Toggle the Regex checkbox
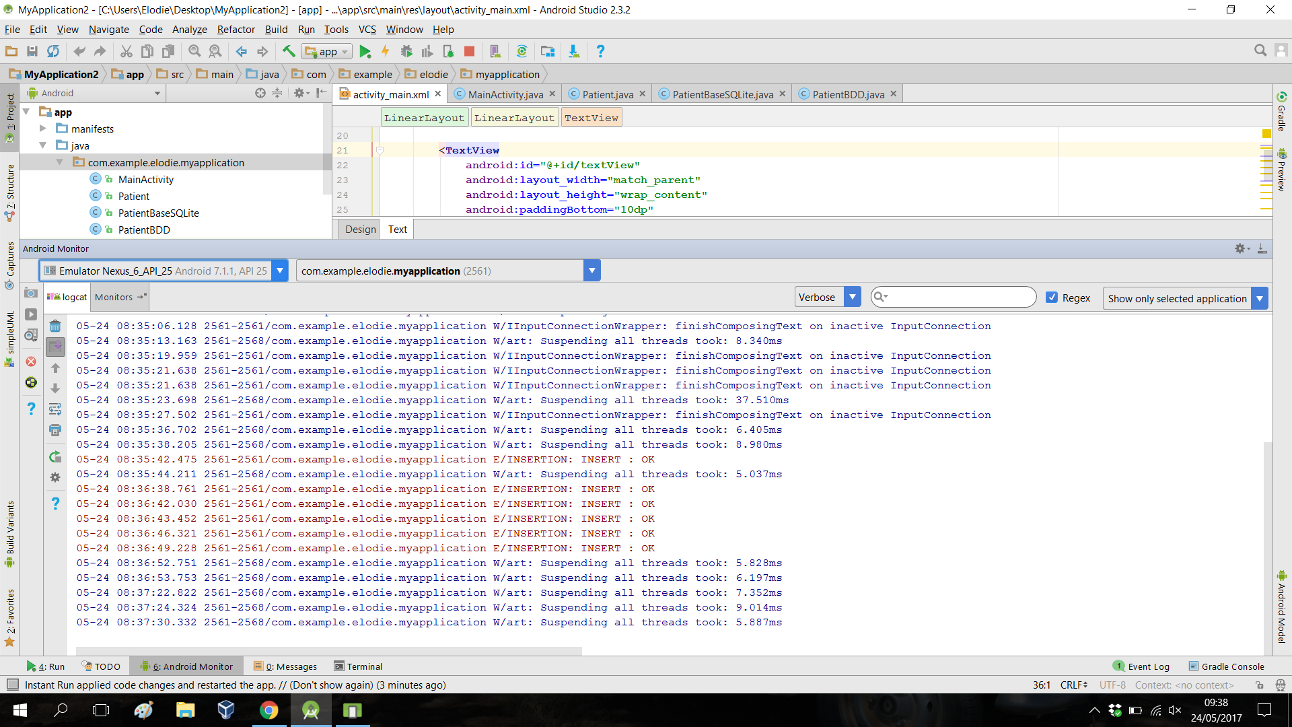Viewport: 1292px width, 727px height. (x=1052, y=298)
